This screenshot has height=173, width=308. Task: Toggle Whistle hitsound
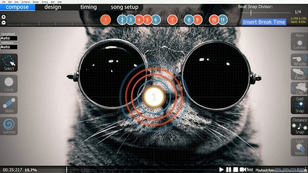coord(299,60)
